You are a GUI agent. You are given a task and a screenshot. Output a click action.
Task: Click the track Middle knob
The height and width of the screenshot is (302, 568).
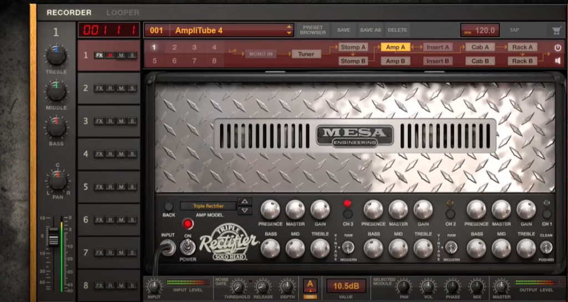(56, 91)
